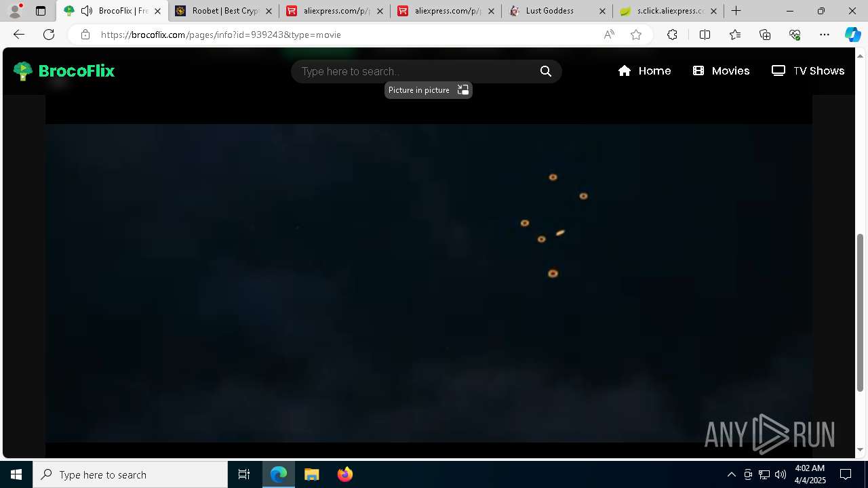Click the Read aloud icon

pos(609,35)
